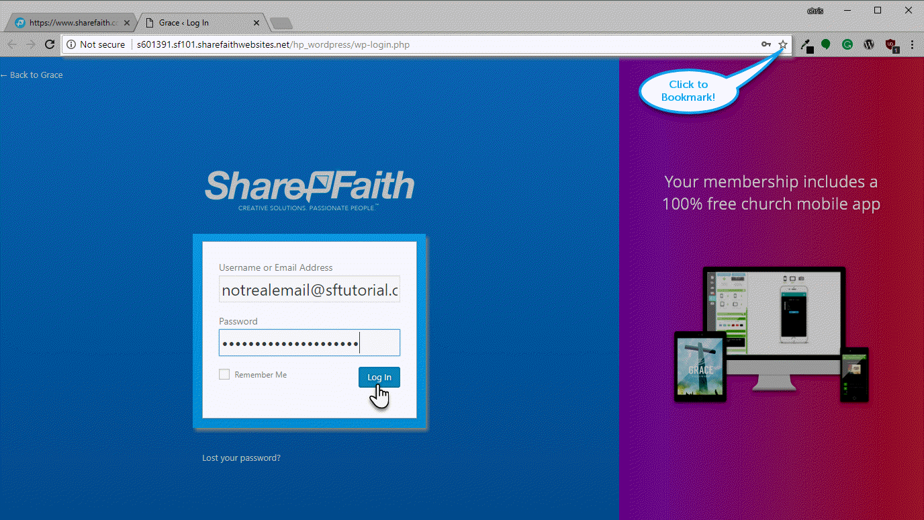The width and height of the screenshot is (924, 520).
Task: Open the Grammarly extension icon
Action: tap(847, 44)
